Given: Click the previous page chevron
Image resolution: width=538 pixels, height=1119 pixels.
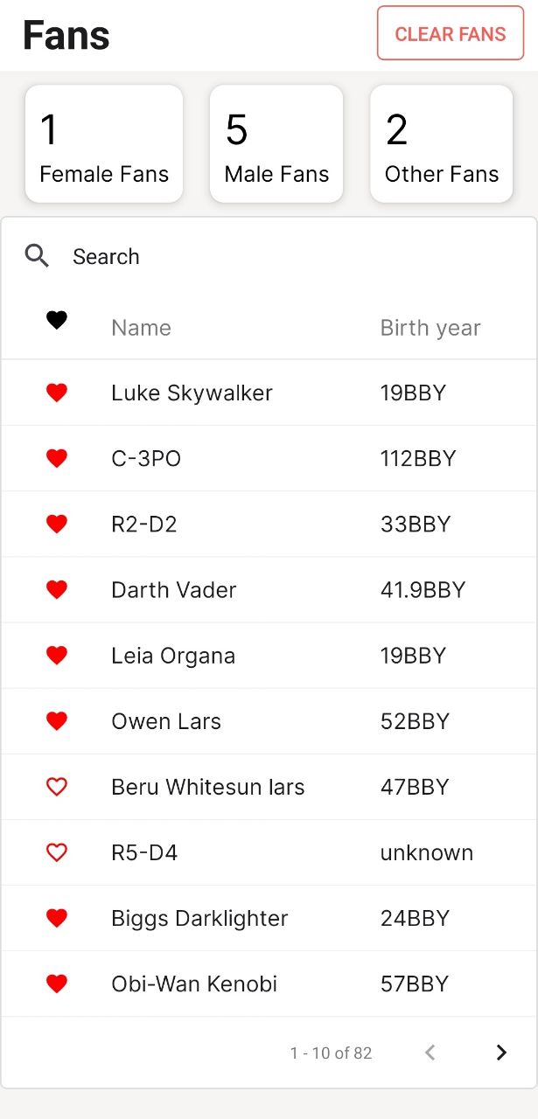Looking at the screenshot, I should pos(430,1053).
